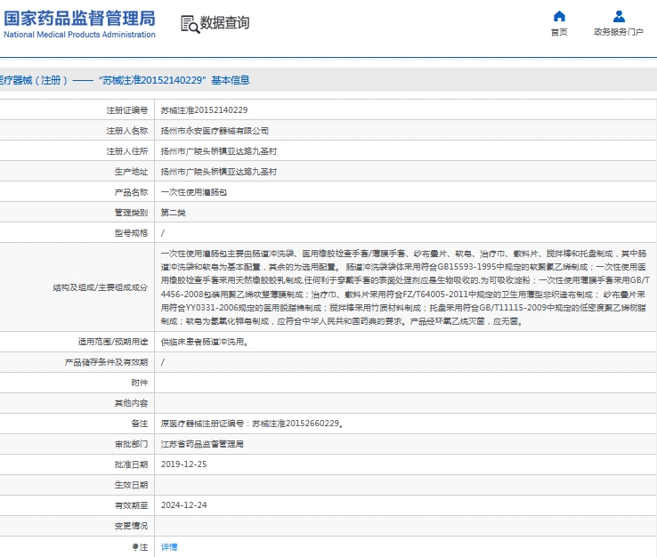657x557 pixels.
Task: Click the 政务服务门户 label
Action: (619, 32)
